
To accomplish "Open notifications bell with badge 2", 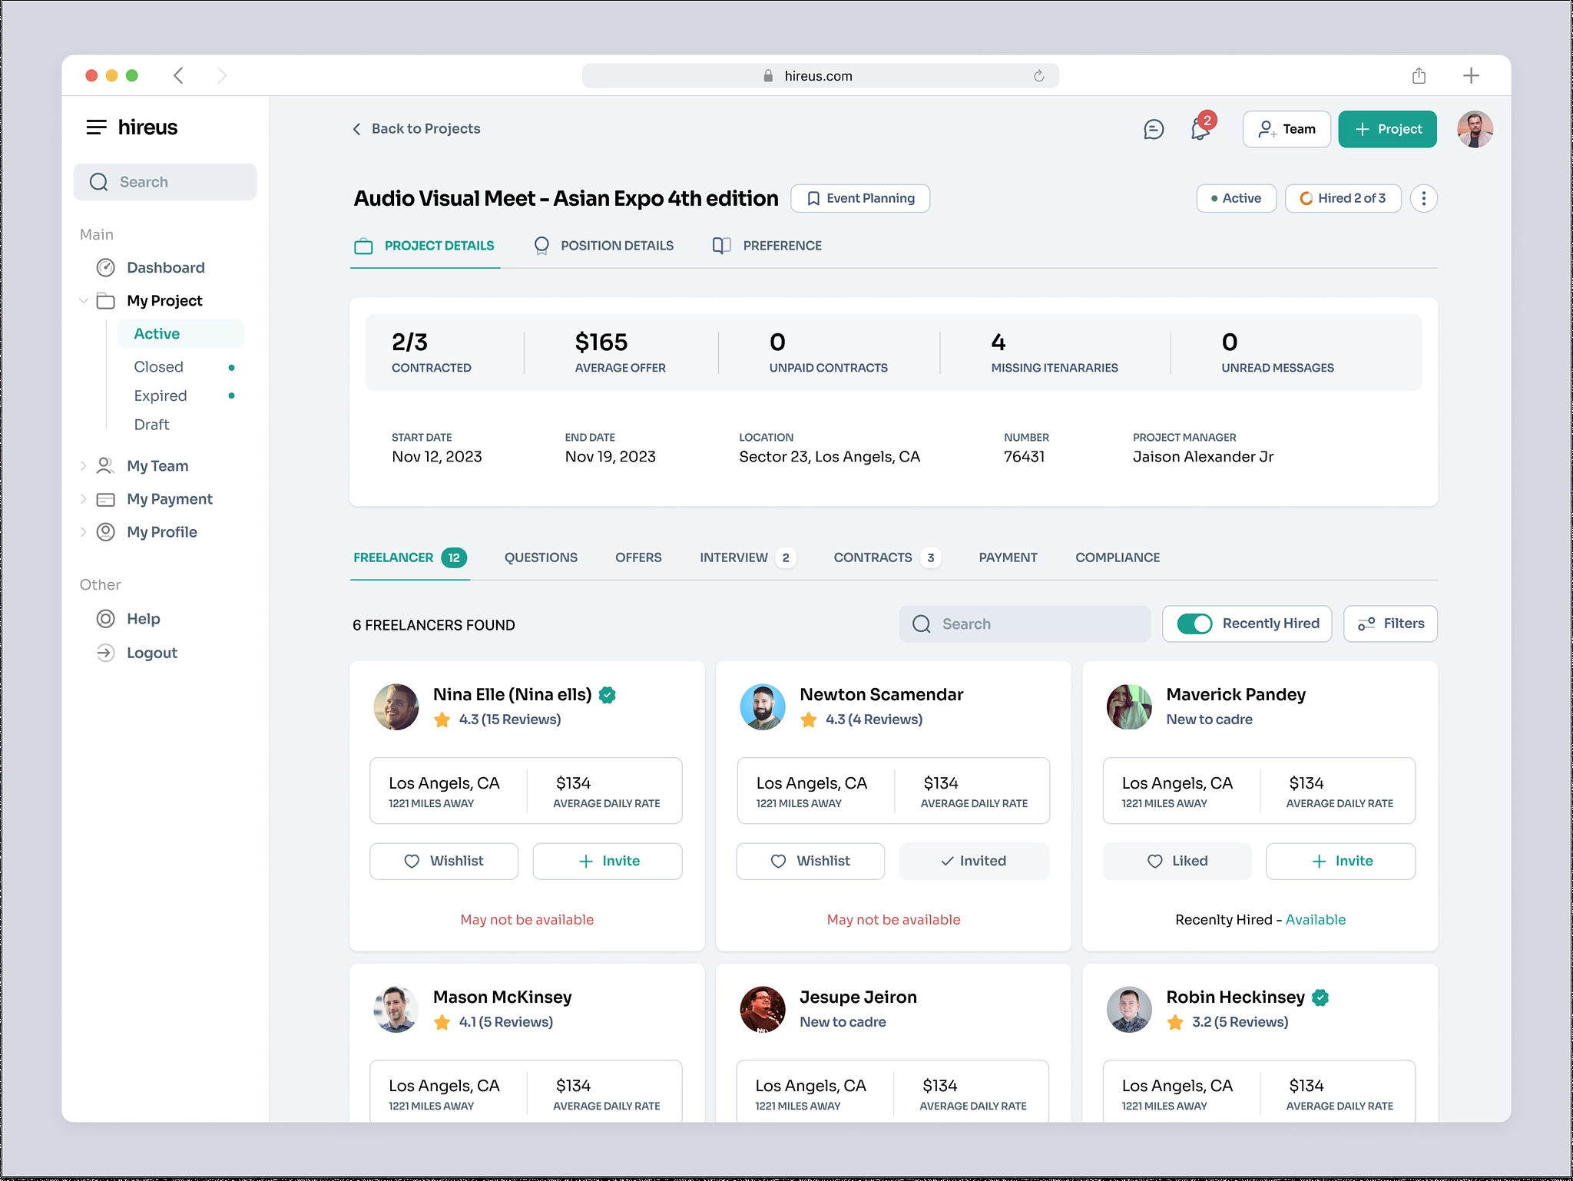I will [x=1202, y=127].
